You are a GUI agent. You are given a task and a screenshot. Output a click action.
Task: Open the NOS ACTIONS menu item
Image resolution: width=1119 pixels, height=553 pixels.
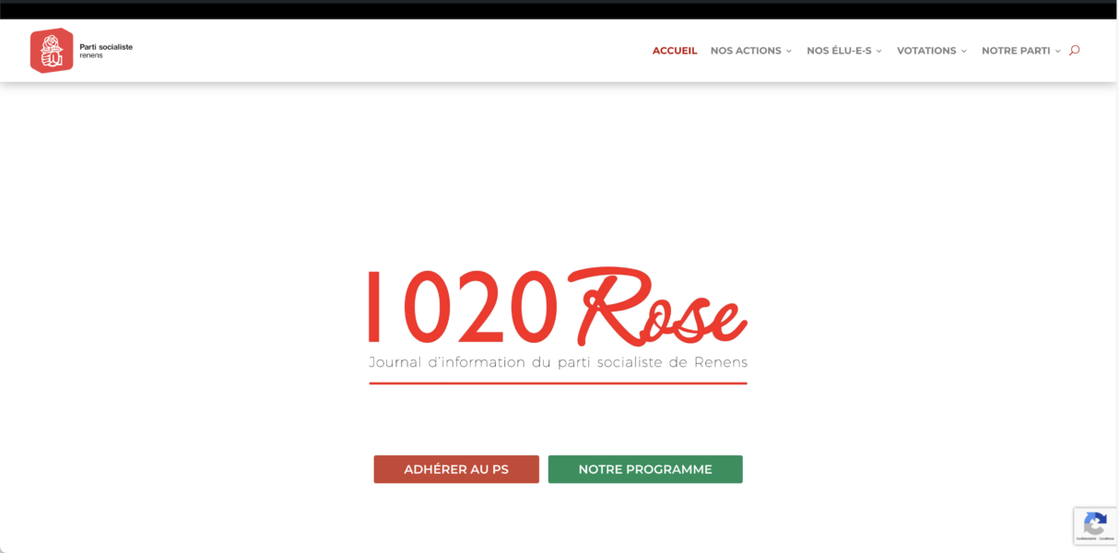746,51
